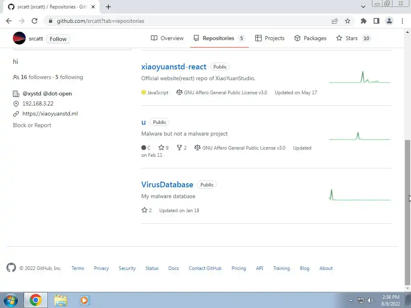Click the taskbar clock showing 2:38 PM
The image size is (411, 308).
(391, 300)
